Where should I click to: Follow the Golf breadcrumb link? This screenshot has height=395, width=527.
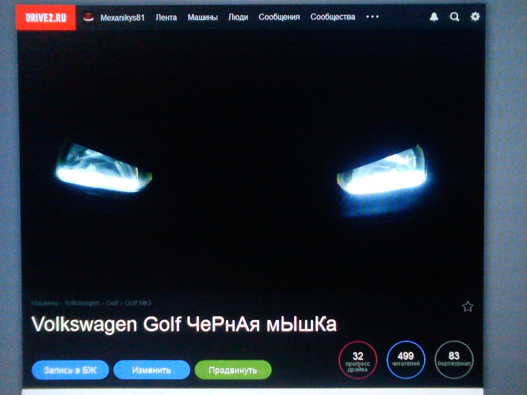pyautogui.click(x=112, y=303)
